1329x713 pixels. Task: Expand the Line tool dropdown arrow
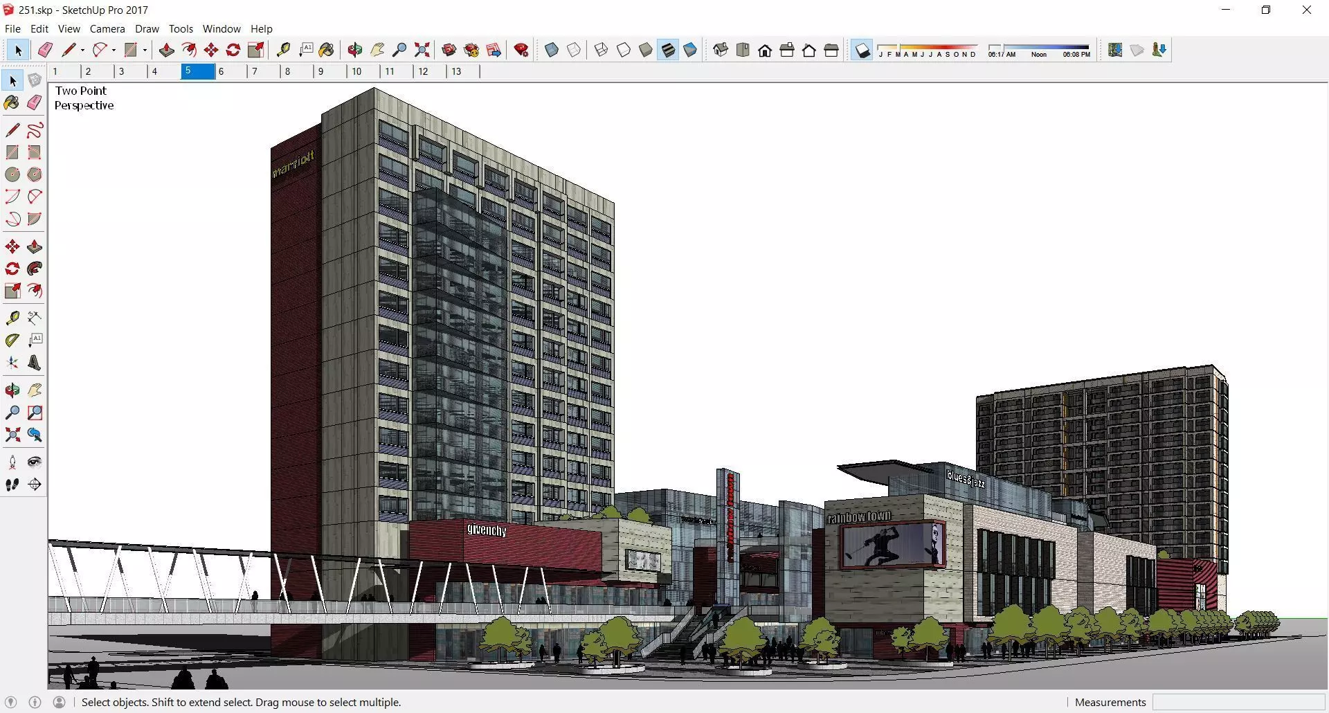(82, 50)
